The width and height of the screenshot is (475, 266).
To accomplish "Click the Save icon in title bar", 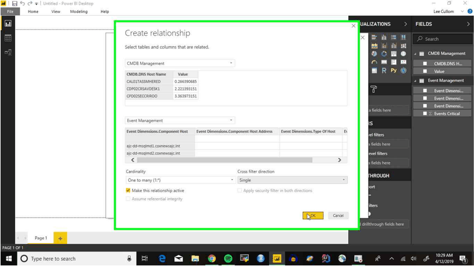I will (x=15, y=3).
